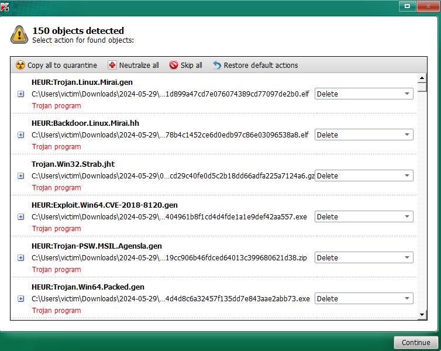Viewport: 441px width, 351px height.
Task: Expand the HEUR:Trojan.Linux.Mirai.gen entry
Action: coord(21,94)
